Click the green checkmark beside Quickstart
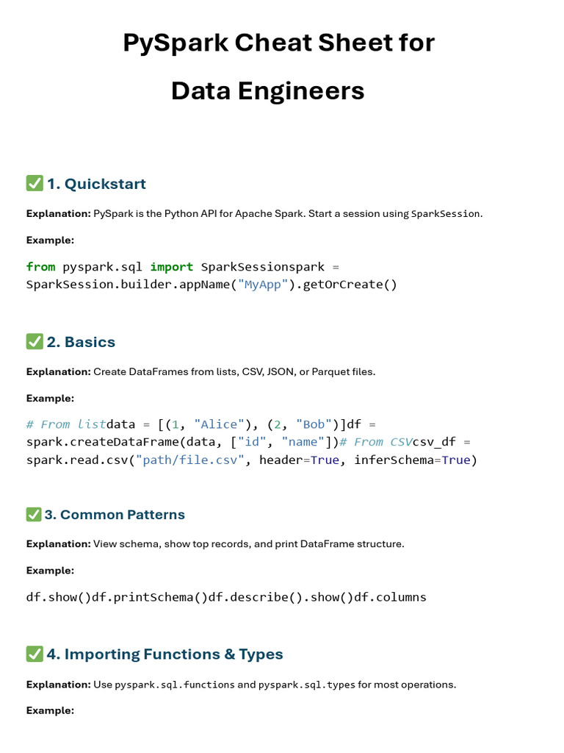 click(35, 183)
